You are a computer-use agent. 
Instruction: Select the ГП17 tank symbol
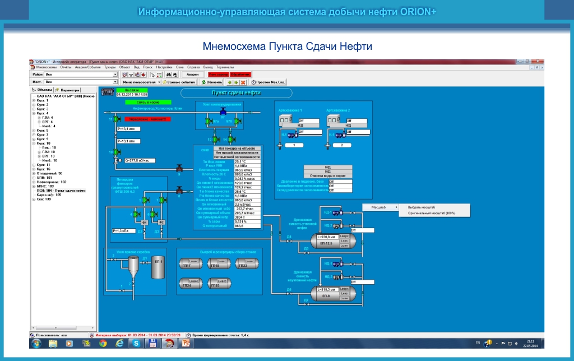191,263
